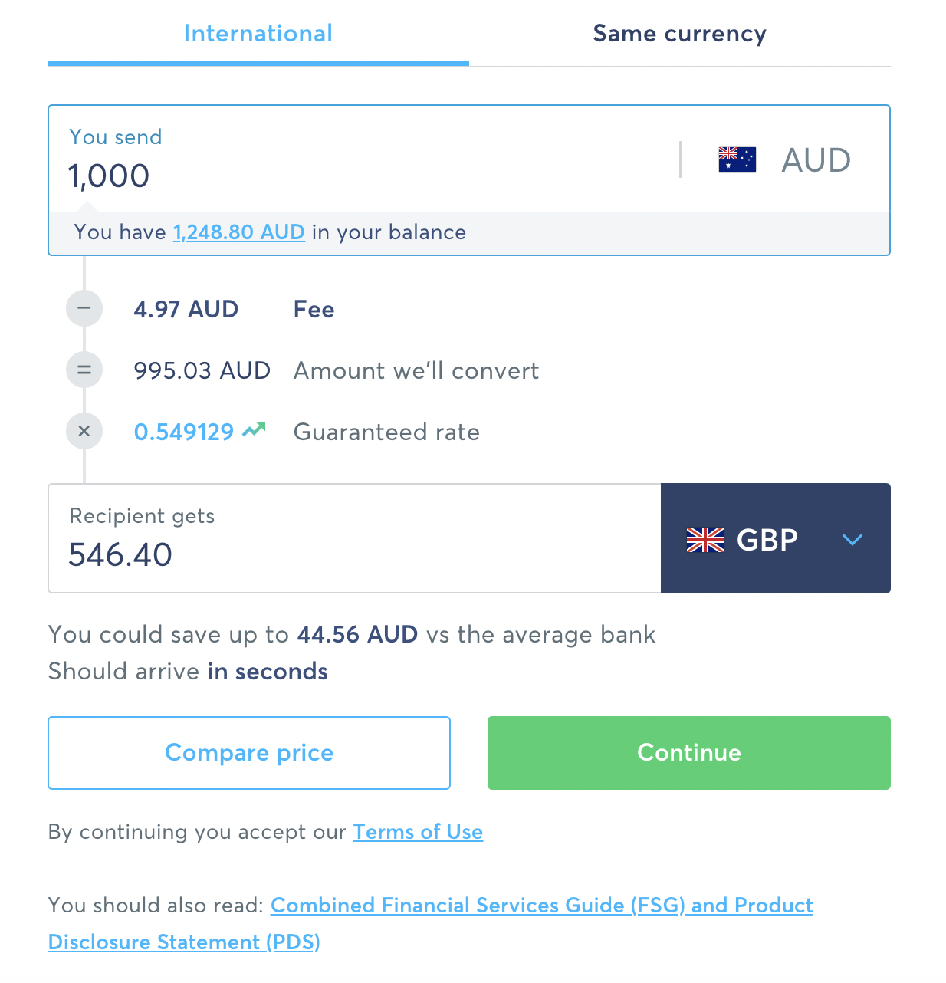
Task: Click the multiply rate circle icon
Action: click(x=84, y=431)
